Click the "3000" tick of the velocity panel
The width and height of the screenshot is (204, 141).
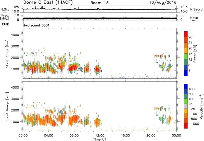(x=15, y=99)
